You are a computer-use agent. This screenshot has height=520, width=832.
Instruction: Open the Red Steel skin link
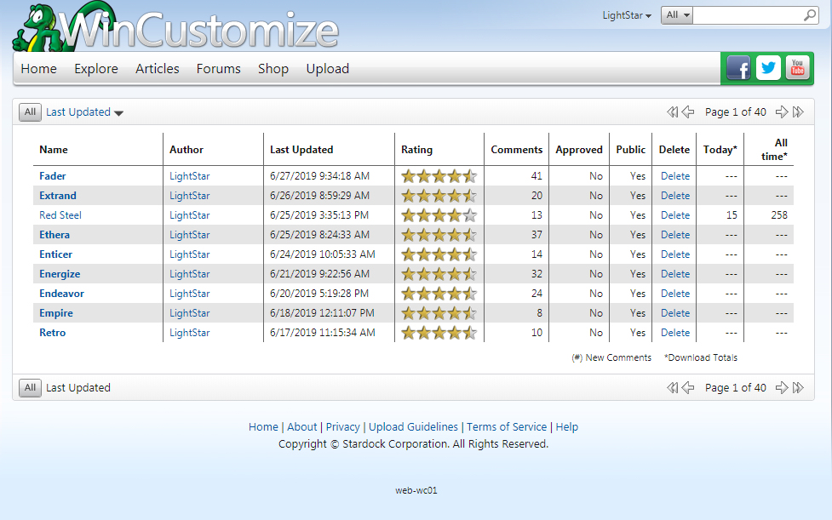tap(60, 215)
